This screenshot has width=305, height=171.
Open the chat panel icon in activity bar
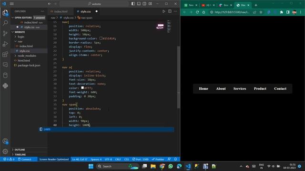(x=5, y=65)
